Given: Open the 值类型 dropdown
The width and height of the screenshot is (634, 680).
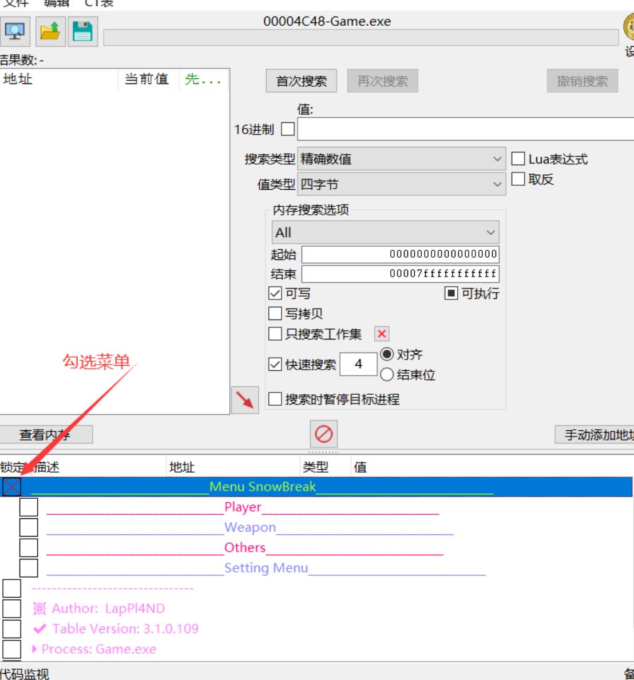Looking at the screenshot, I should (402, 184).
